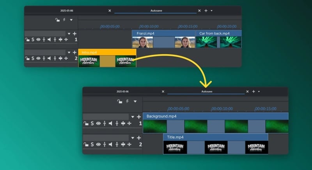
Task: Click the bold compress icon on lower track 1
Action: click(x=123, y=123)
